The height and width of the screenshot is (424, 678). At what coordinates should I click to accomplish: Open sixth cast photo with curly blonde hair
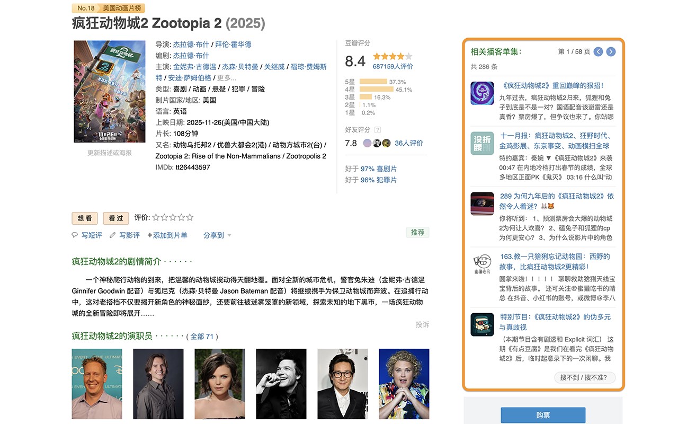tap(404, 384)
